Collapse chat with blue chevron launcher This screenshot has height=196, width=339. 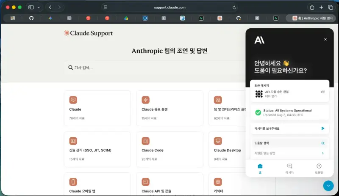click(x=328, y=185)
